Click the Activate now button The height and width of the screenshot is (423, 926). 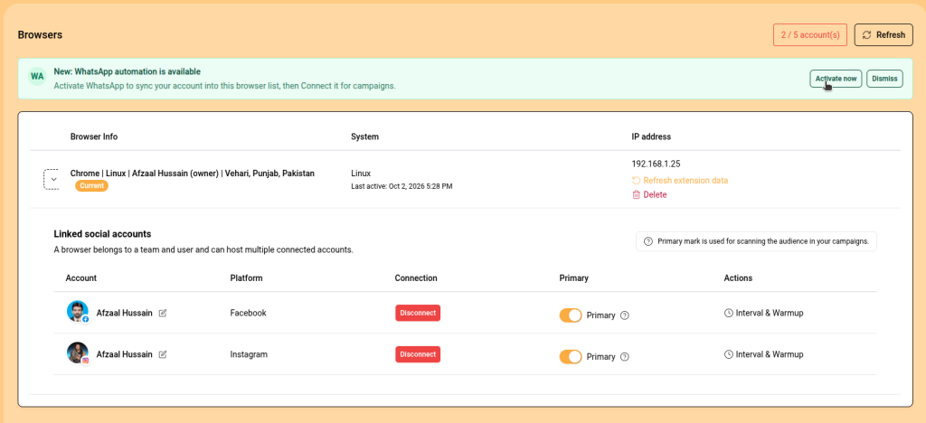836,79
